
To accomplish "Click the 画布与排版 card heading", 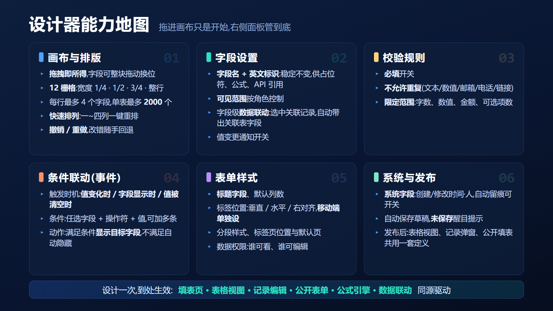I will click(x=74, y=58).
